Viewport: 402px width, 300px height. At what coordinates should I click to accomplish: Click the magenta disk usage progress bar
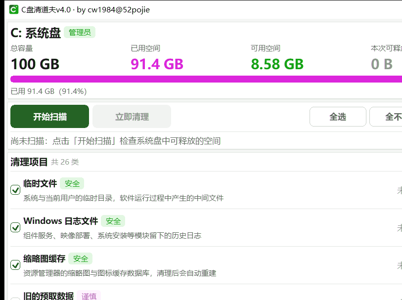(206, 79)
